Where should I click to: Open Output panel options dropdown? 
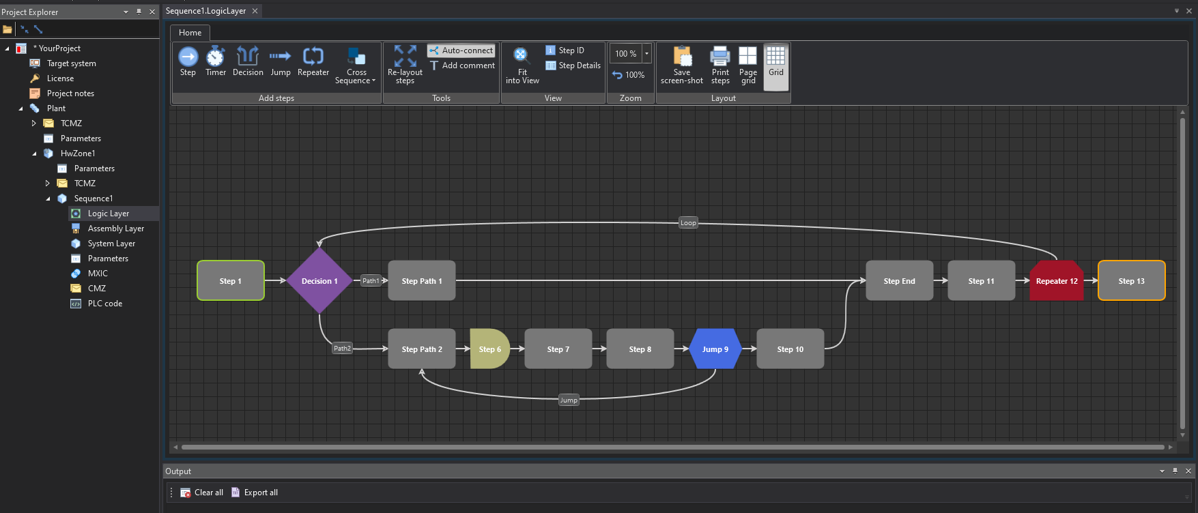point(1162,471)
